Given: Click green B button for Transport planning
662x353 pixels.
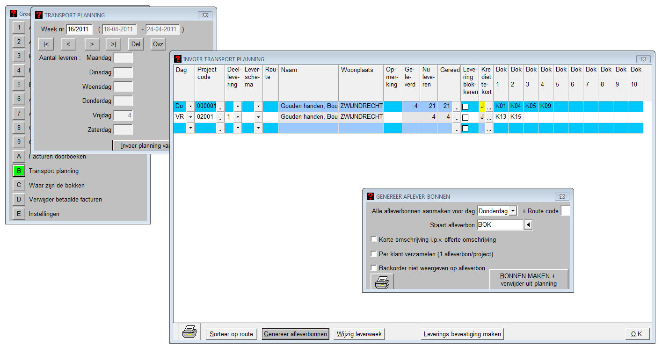Looking at the screenshot, I should tap(19, 171).
